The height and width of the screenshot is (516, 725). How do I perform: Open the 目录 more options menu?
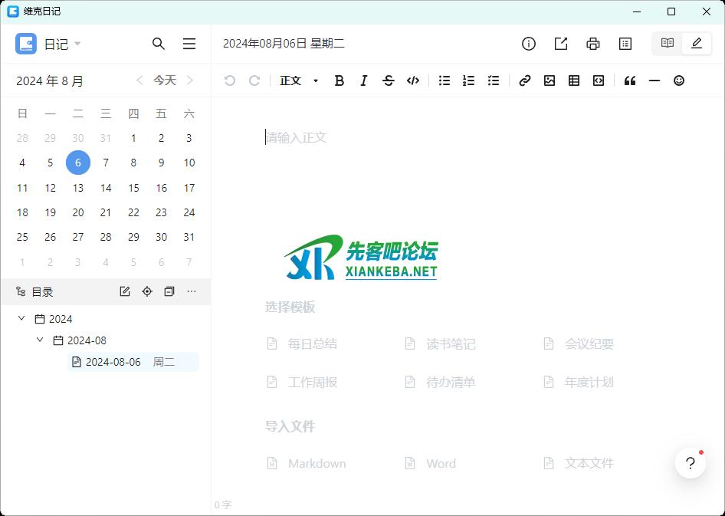click(192, 291)
